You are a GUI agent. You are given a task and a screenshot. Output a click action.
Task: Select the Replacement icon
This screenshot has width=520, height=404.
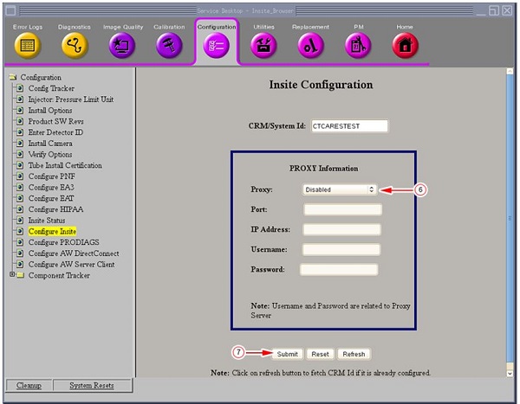310,46
